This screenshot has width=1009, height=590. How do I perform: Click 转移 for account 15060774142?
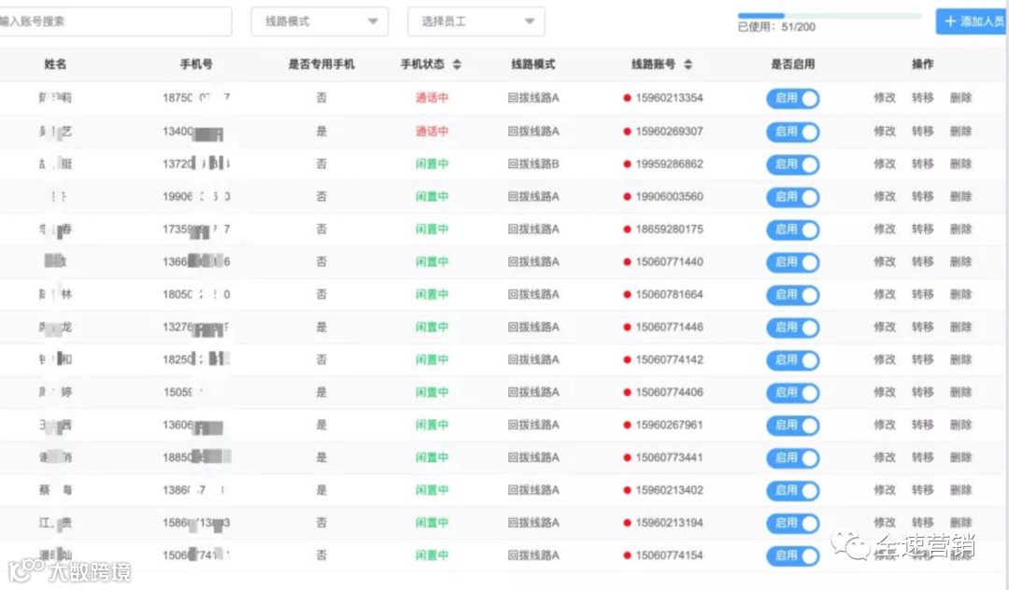click(x=922, y=359)
